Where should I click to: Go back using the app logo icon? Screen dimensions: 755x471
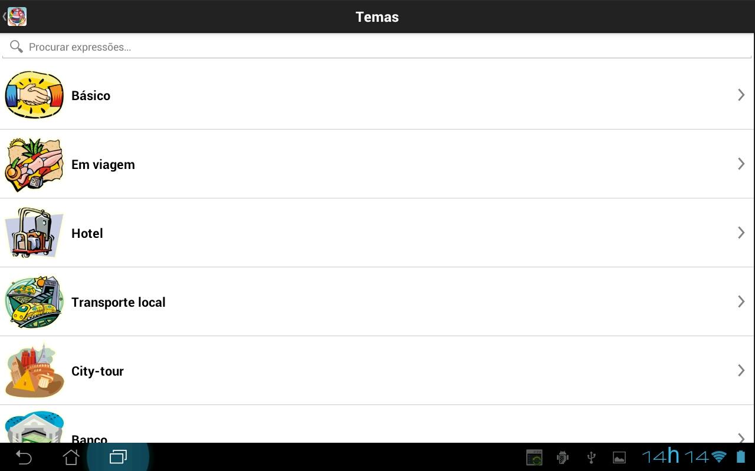point(17,16)
